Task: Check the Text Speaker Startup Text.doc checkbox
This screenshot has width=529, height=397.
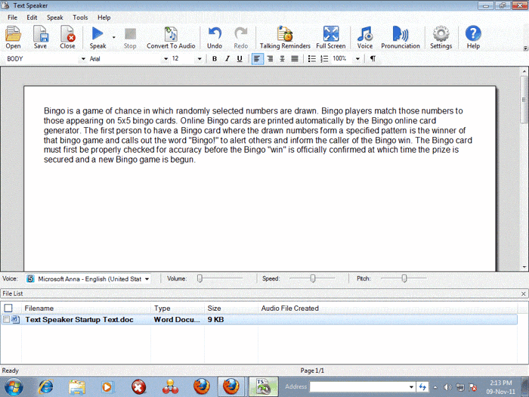Action: (7, 320)
